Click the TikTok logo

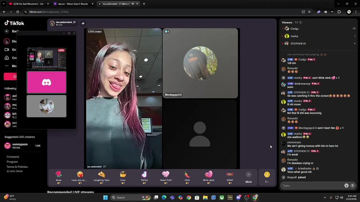[x=14, y=23]
